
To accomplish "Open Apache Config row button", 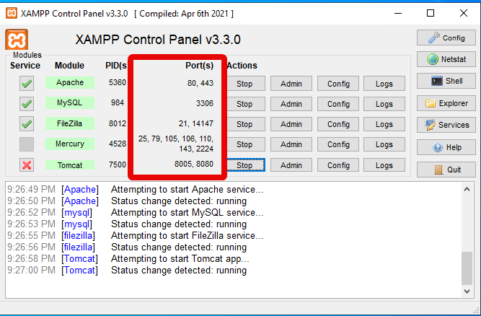I will tap(338, 84).
